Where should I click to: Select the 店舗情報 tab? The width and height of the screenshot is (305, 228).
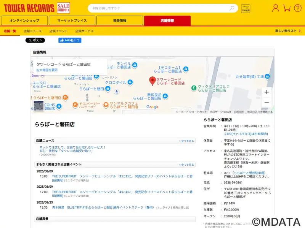(167, 21)
